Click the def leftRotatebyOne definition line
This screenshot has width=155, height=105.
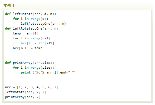click(x=33, y=28)
